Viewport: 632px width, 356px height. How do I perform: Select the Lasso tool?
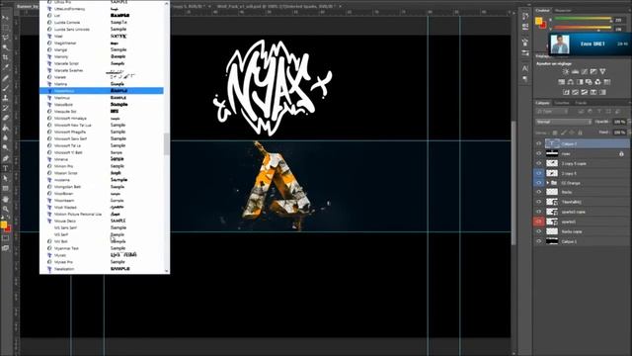[5, 38]
